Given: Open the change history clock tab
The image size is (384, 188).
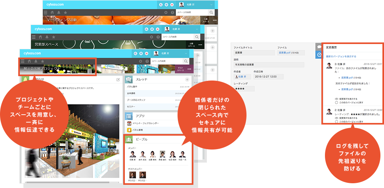Looking at the screenshot, I should click(319, 55).
